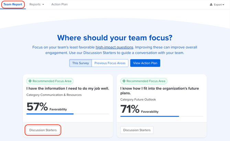The width and height of the screenshot is (230, 141).
Task: Switch to Previous Focus Areas view
Action: (x=110, y=63)
